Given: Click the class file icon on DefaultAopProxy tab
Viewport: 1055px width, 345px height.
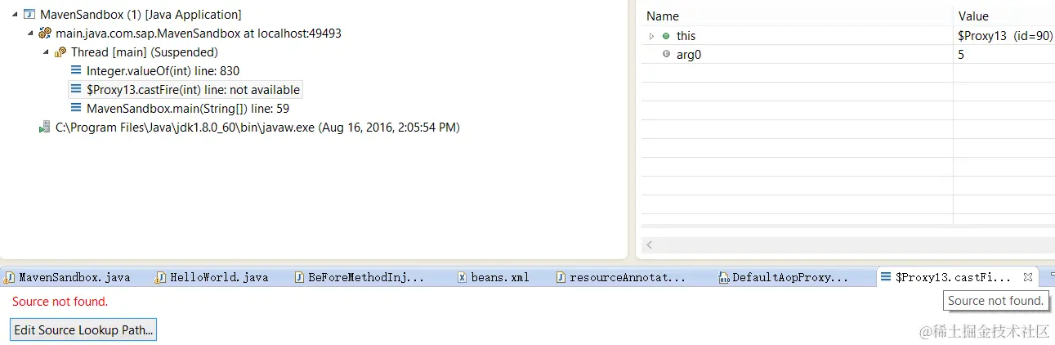Looking at the screenshot, I should coord(724,278).
